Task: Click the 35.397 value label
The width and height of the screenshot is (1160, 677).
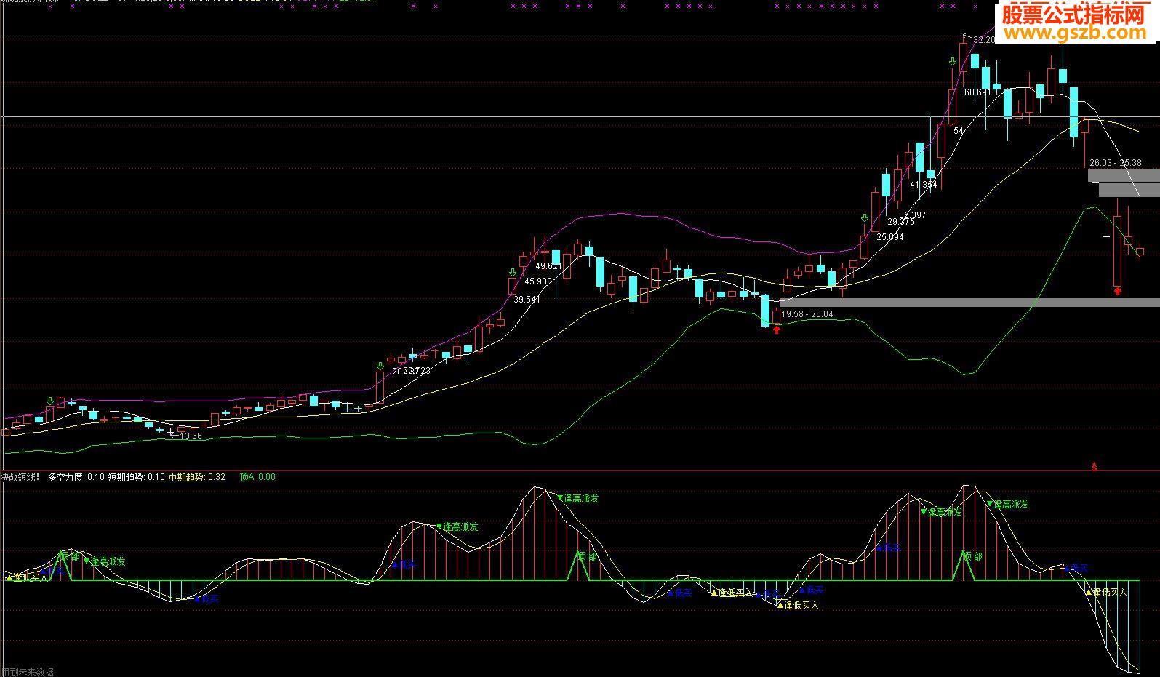Action: coord(913,215)
